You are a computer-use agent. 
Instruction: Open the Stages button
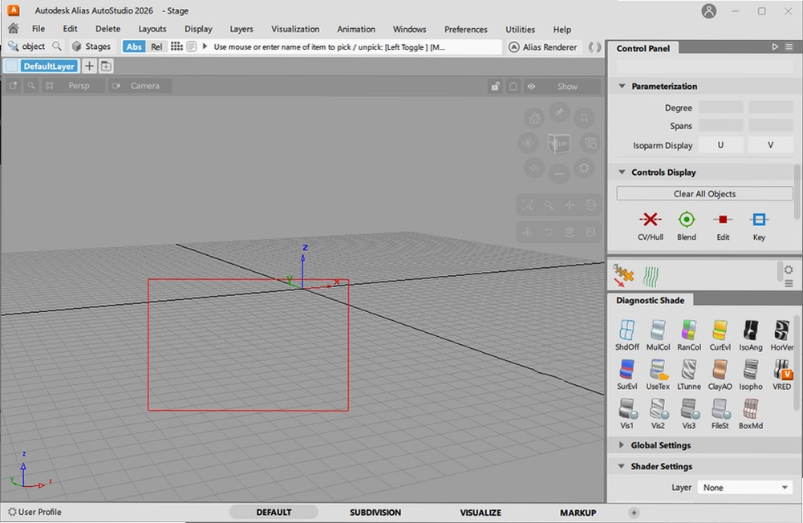click(91, 47)
